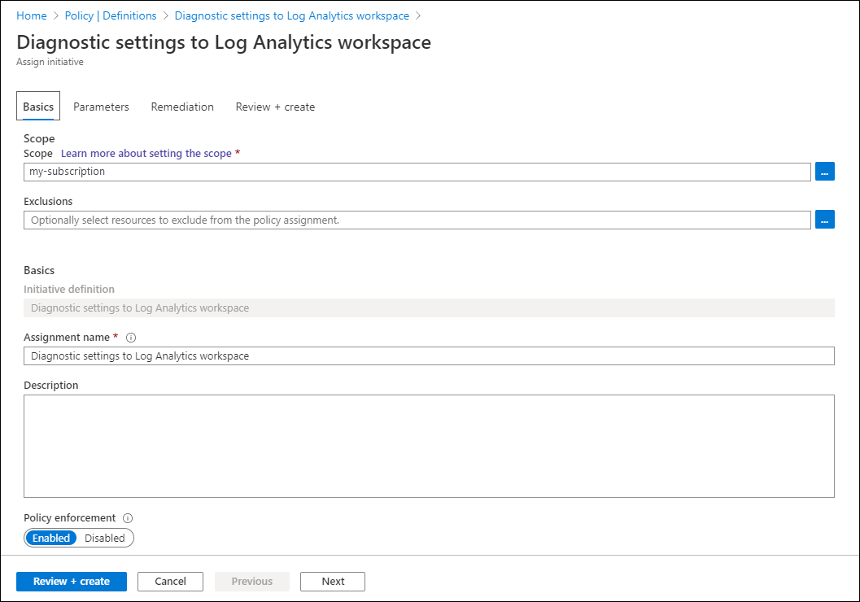Click the breadcrumb separator after Policy | Definitions
The image size is (860, 602).
click(165, 15)
